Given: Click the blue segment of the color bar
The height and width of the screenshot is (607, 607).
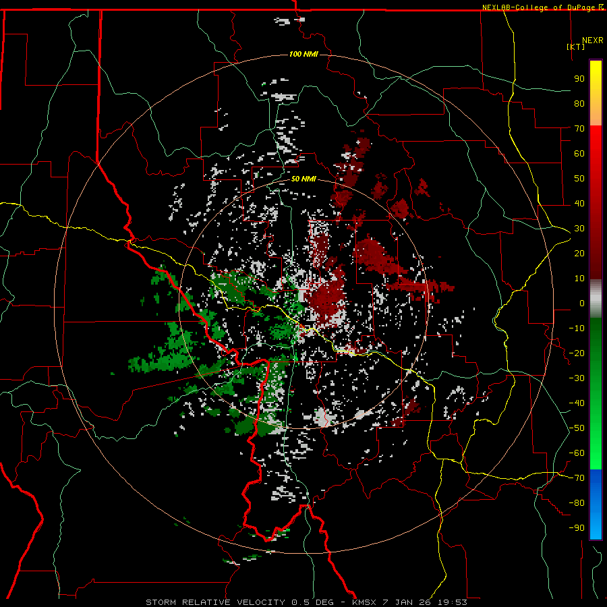Looking at the screenshot, I should point(596,504).
